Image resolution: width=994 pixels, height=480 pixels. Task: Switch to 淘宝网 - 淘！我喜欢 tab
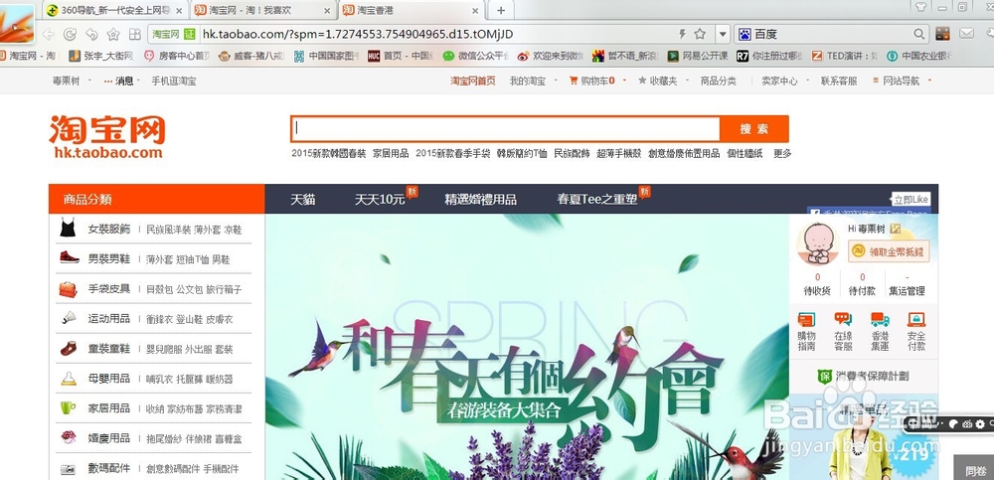click(263, 10)
